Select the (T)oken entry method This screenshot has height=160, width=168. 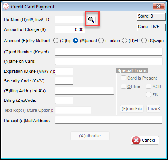point(101,41)
